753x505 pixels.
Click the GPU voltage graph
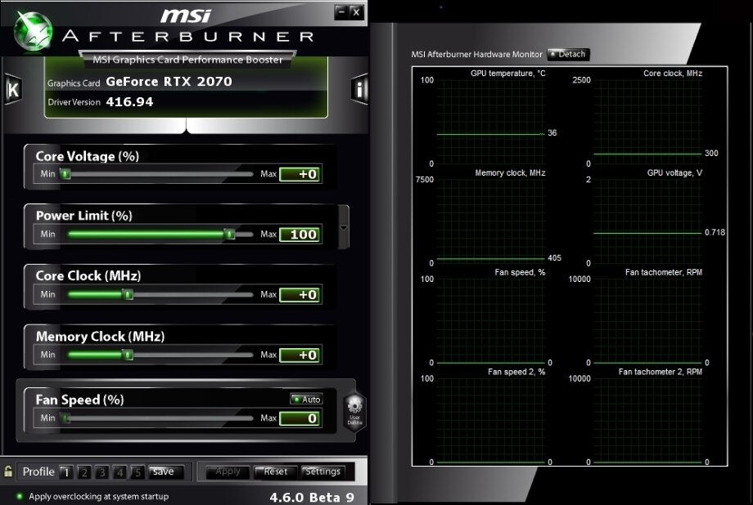coord(647,221)
